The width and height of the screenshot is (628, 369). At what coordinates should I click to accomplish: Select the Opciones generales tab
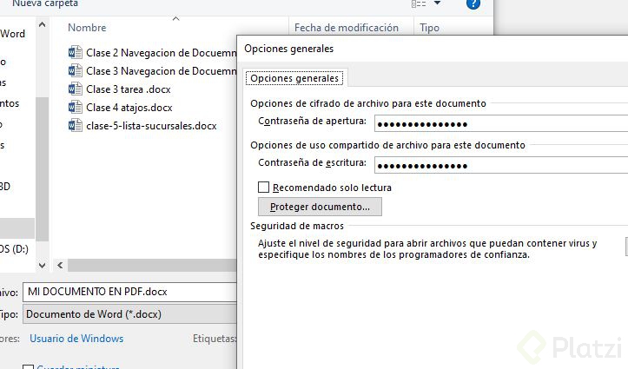294,78
